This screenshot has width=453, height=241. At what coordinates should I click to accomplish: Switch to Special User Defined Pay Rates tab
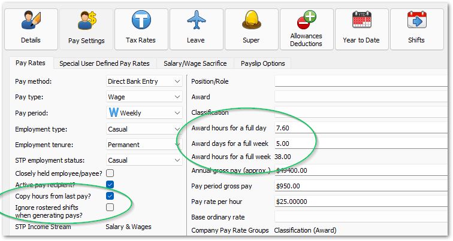click(x=105, y=63)
